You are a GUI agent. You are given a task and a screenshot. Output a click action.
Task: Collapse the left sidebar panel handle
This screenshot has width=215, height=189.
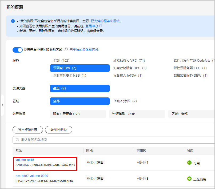point(2,105)
